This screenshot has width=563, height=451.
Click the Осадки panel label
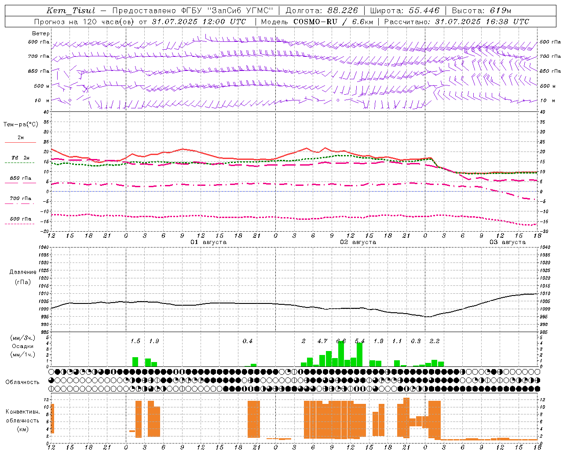(23, 346)
